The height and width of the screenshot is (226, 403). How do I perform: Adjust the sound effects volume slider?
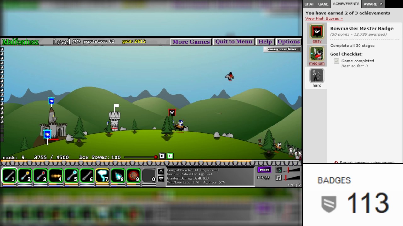tap(292, 170)
